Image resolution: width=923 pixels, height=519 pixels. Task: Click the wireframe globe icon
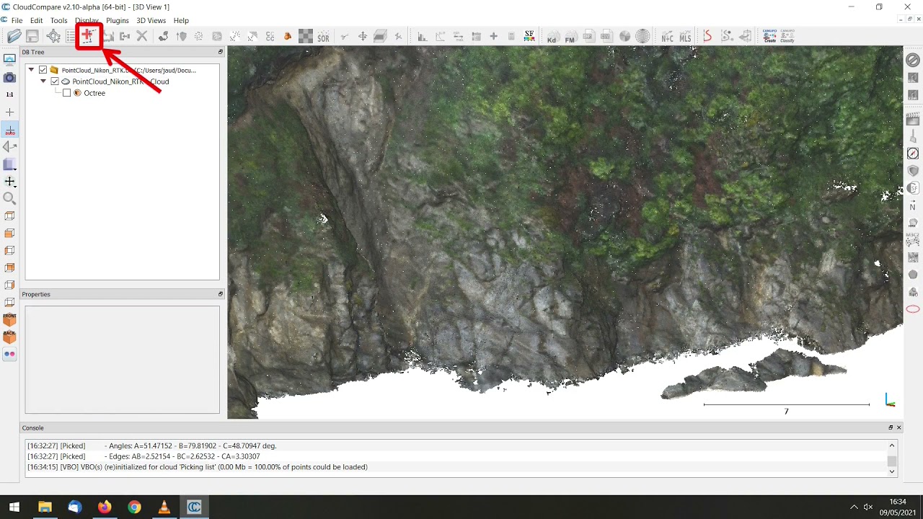pos(642,36)
